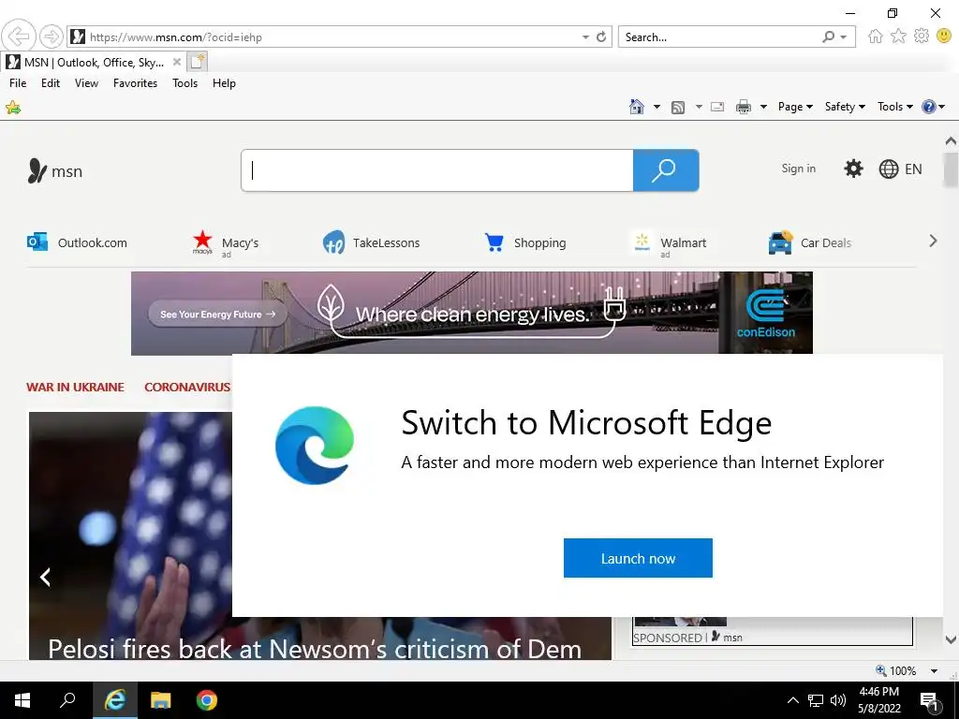This screenshot has height=719, width=959.
Task: Open the Favorites star icon in the top-right corner
Action: point(898,37)
